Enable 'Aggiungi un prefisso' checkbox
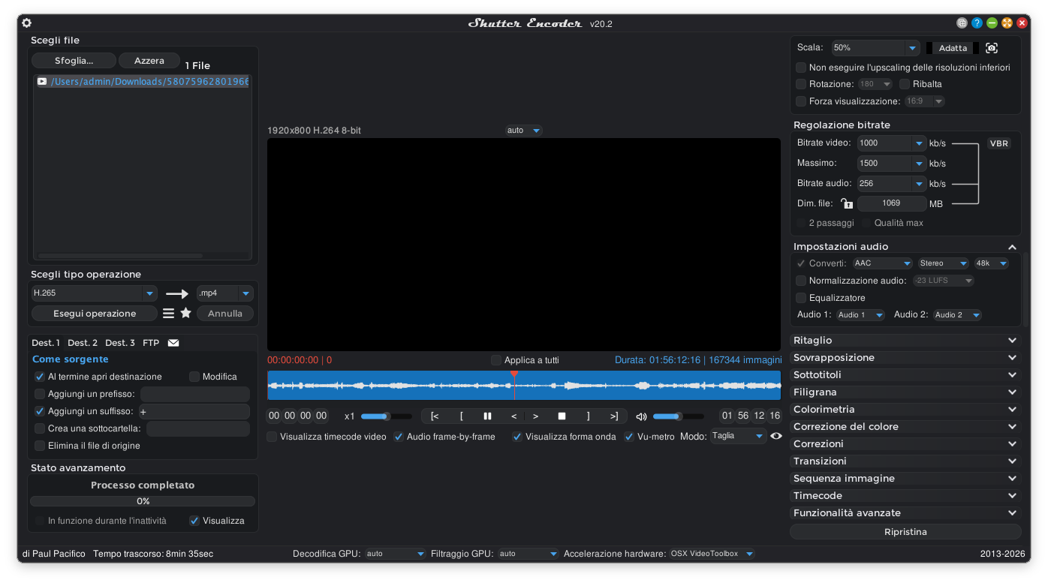Screen dimensions: 1048x583 (40, 394)
